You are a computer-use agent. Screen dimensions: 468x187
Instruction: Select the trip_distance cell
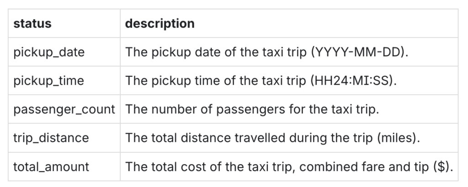51,139
